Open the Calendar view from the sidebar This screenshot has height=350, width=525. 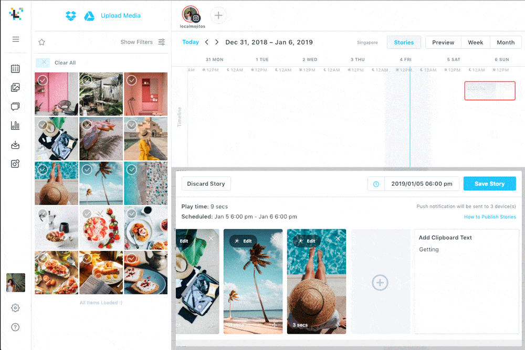pos(16,68)
